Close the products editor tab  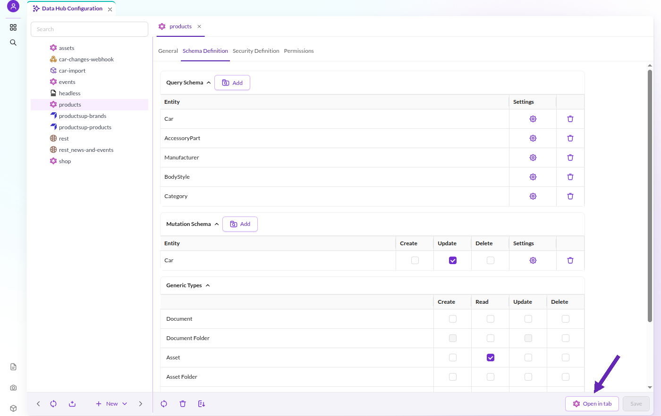(x=199, y=26)
